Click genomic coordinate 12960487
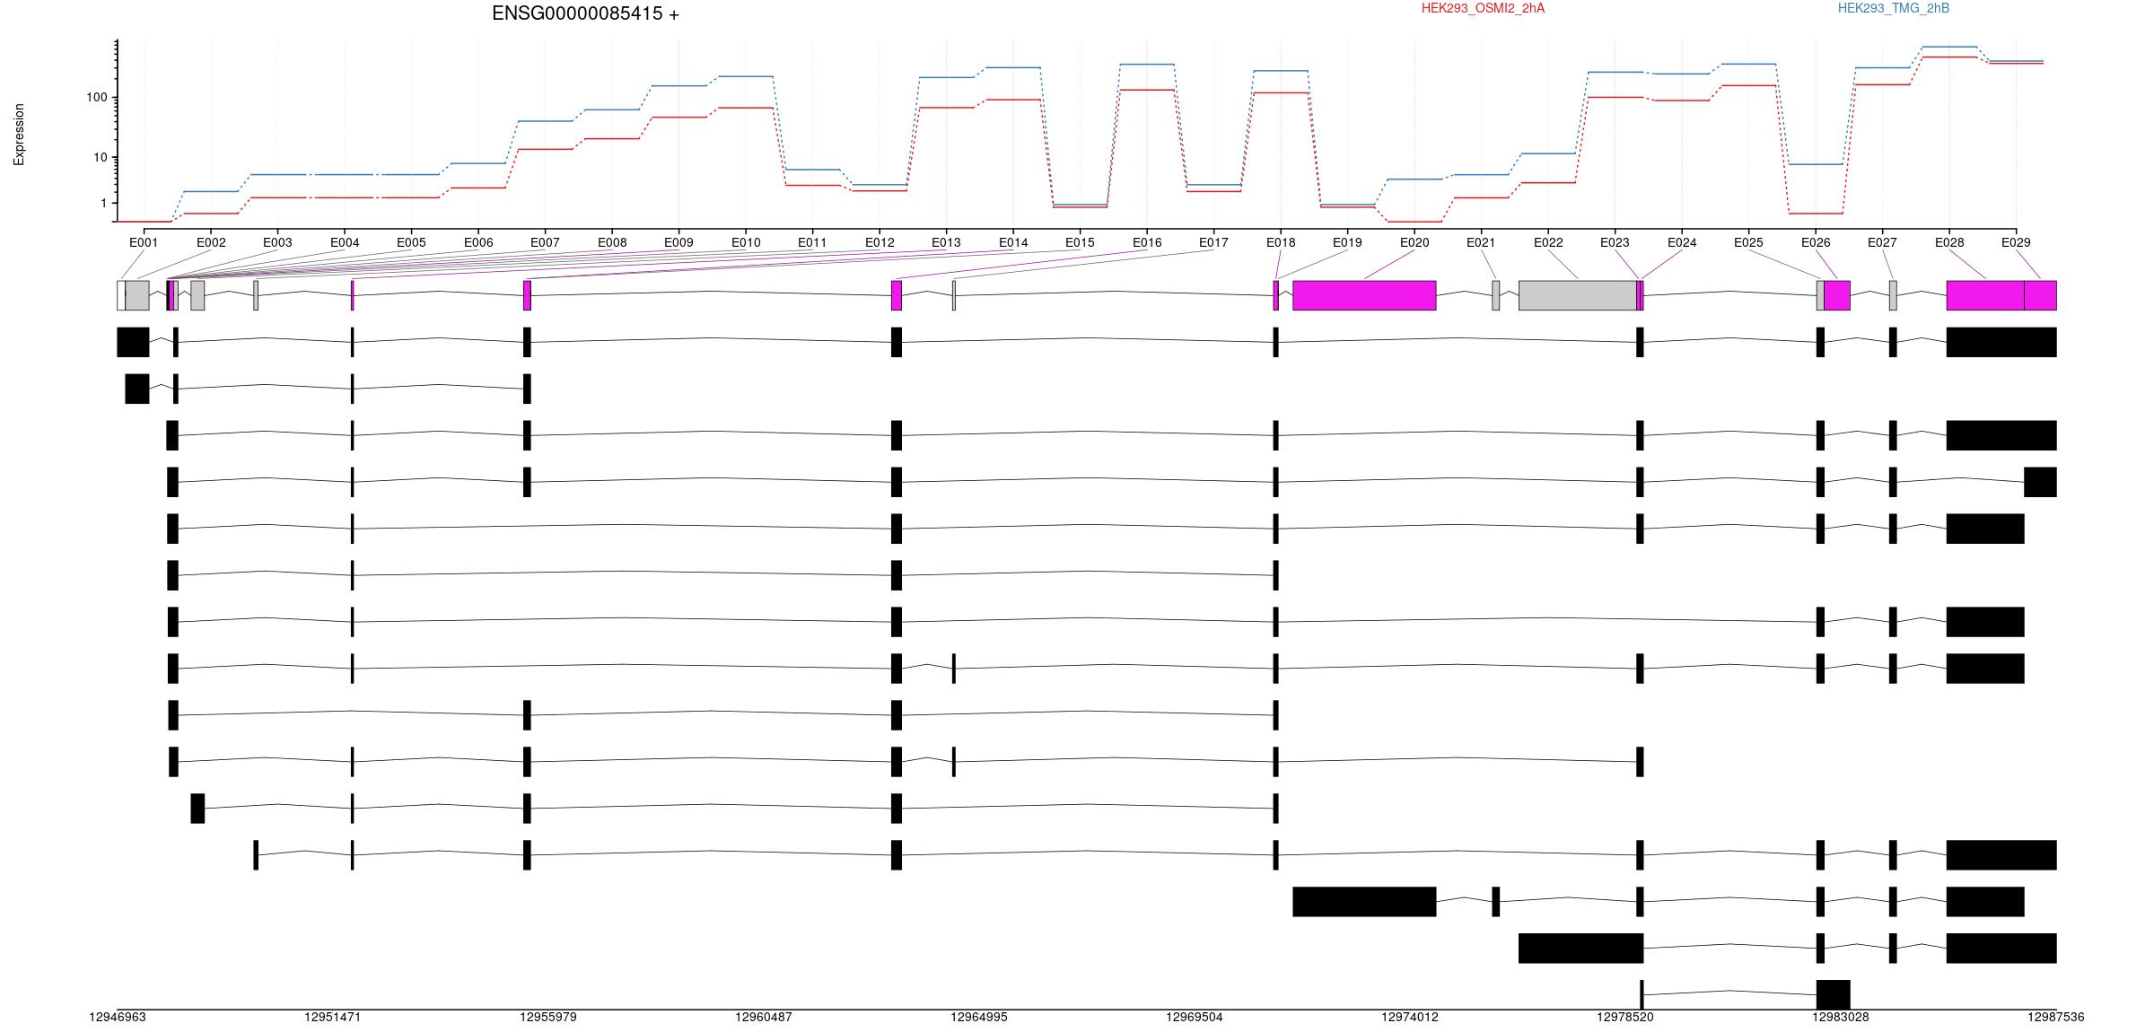 pyautogui.click(x=764, y=1017)
